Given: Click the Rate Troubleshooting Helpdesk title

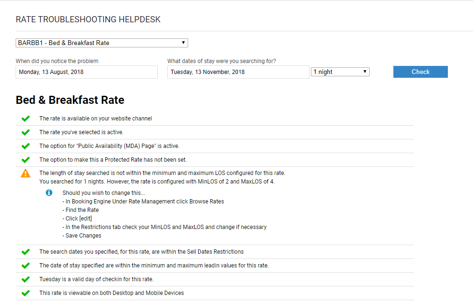Looking at the screenshot, I should click(x=88, y=19).
